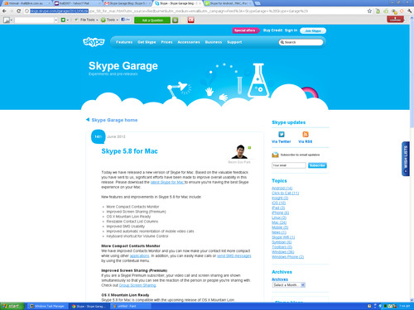Click the Skype logo
414x310 pixels.
tap(94, 42)
